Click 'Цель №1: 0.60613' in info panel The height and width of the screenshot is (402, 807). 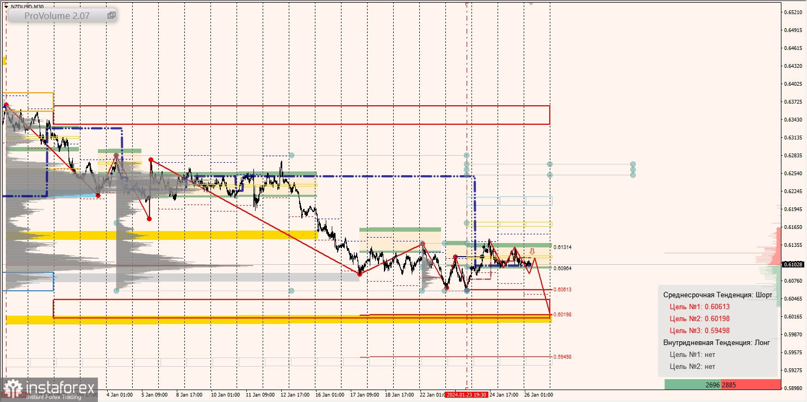(x=699, y=307)
